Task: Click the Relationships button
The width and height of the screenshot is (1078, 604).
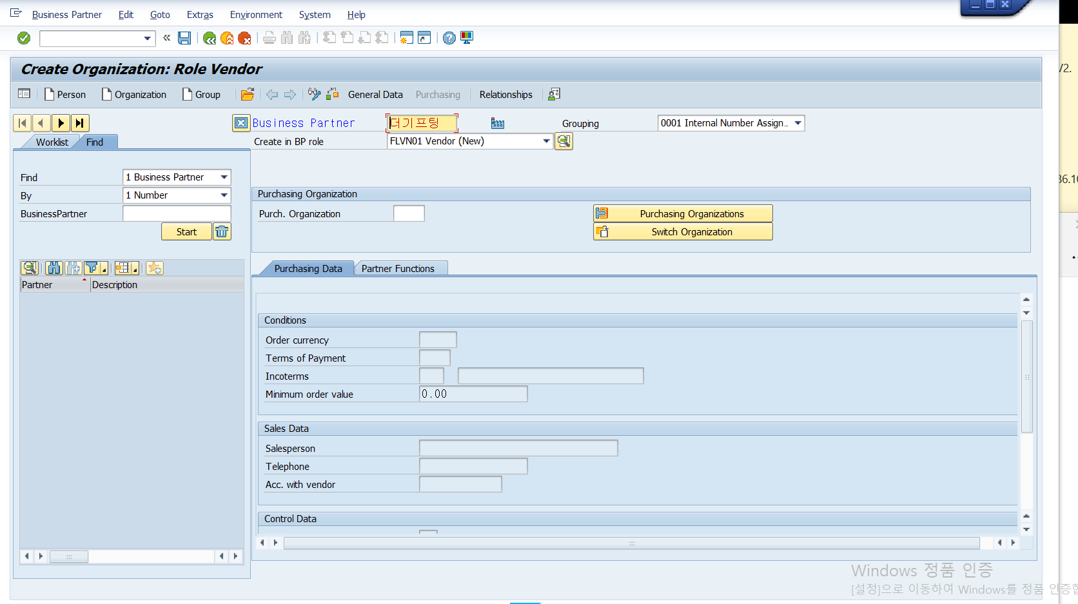Action: (505, 94)
